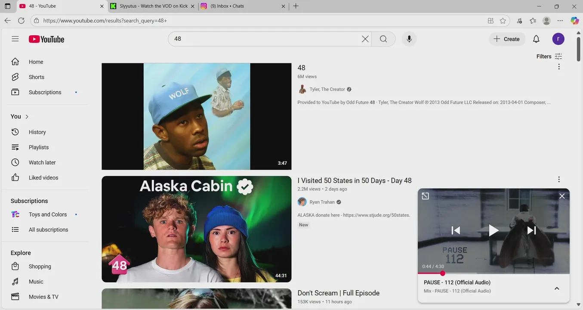This screenshot has width=583, height=310.
Task: Open browser Settings and more menu
Action: 560,20
